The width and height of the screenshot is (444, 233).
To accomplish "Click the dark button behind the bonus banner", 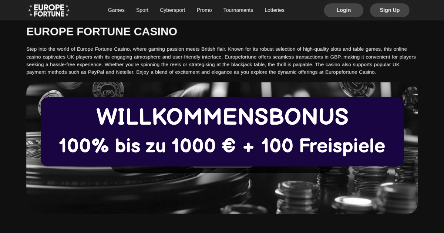I will click(222, 169).
